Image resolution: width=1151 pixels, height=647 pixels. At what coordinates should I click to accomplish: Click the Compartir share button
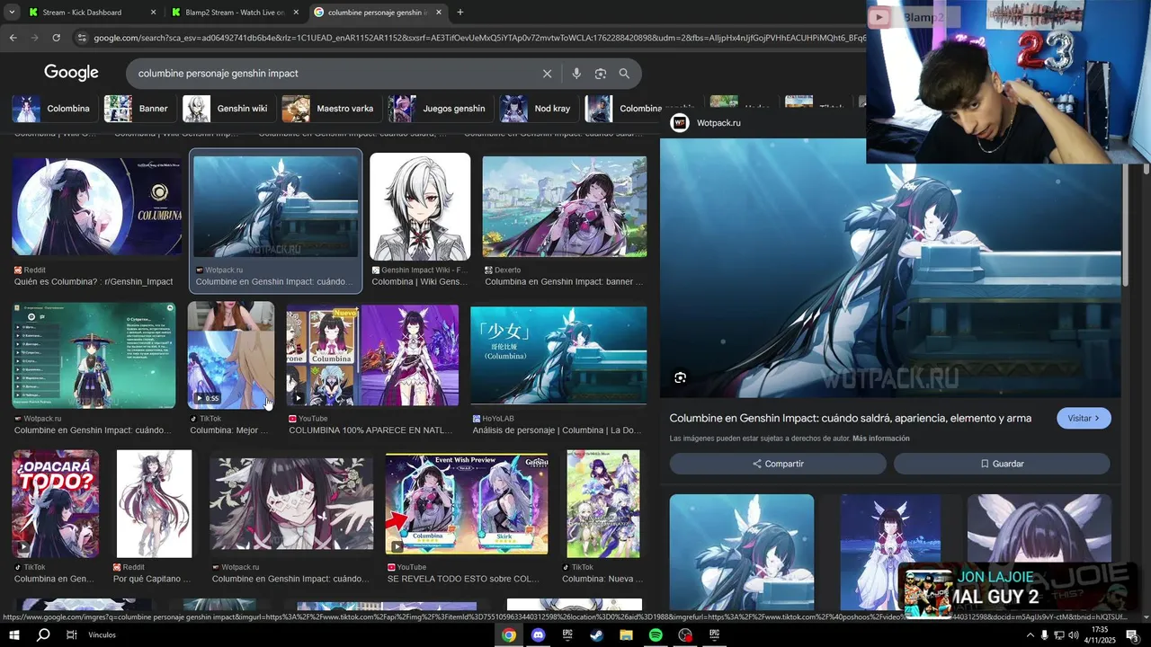click(x=778, y=464)
